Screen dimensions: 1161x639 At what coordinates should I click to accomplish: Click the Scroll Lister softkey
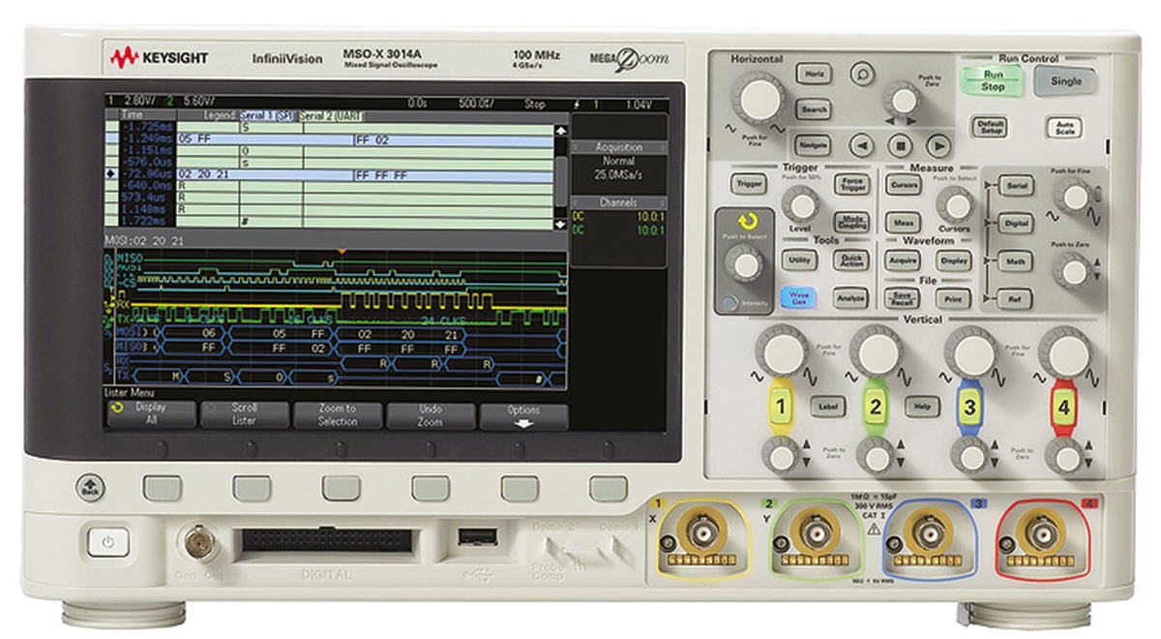coord(245,415)
